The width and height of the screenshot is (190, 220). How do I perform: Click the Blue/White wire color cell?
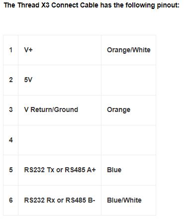pos(128,200)
